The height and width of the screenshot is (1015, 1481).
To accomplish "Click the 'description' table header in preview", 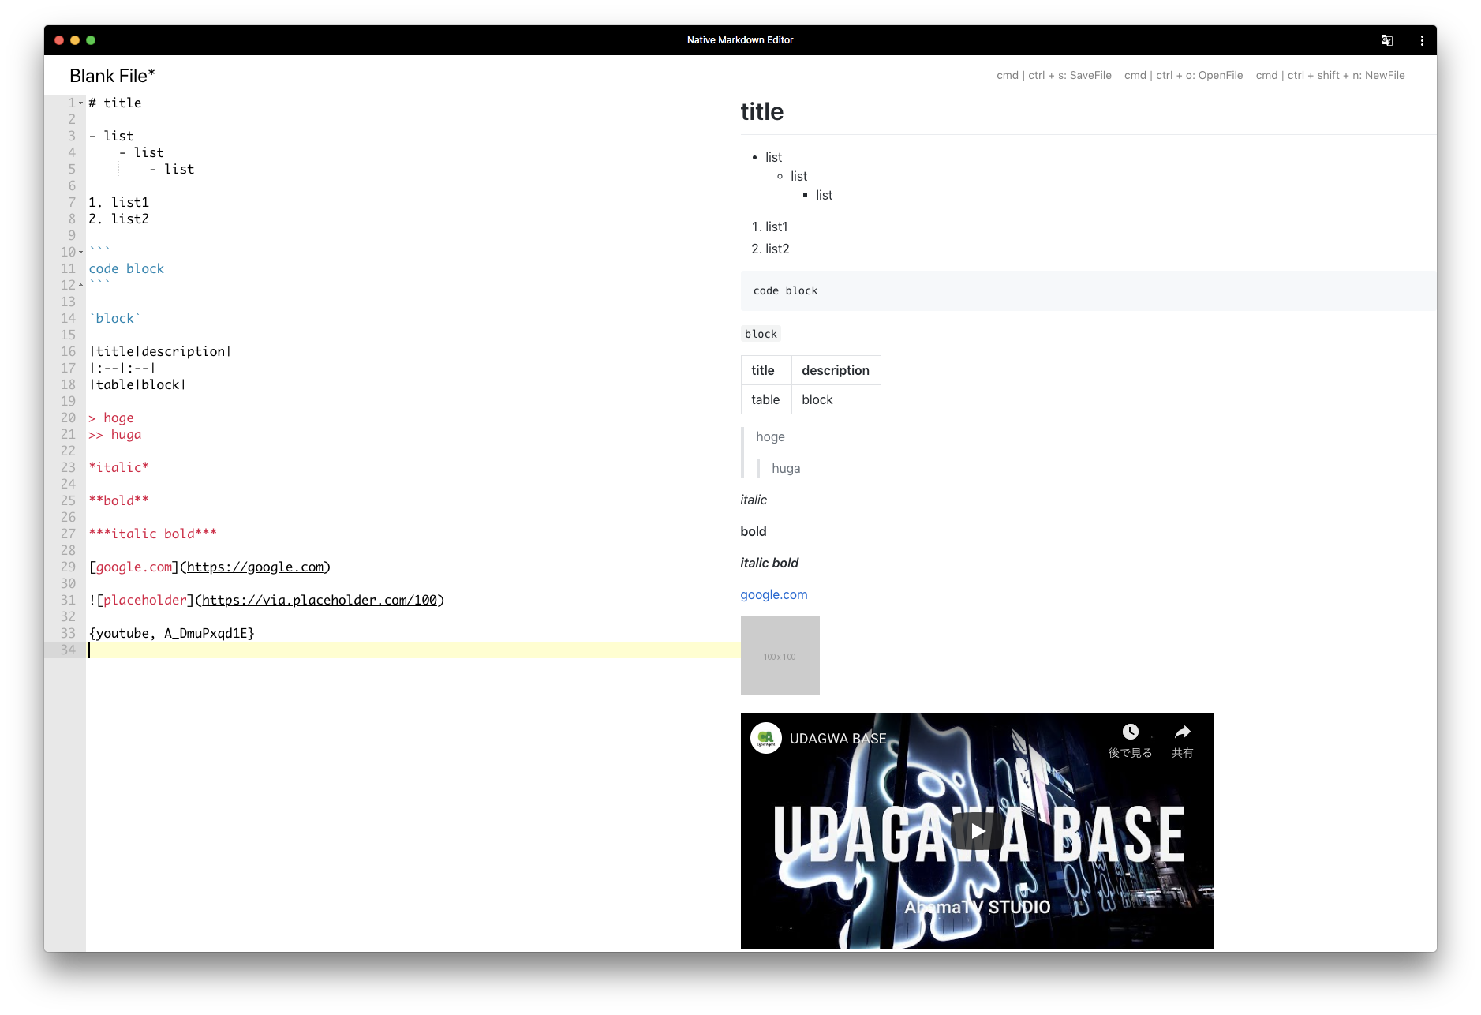I will (835, 370).
